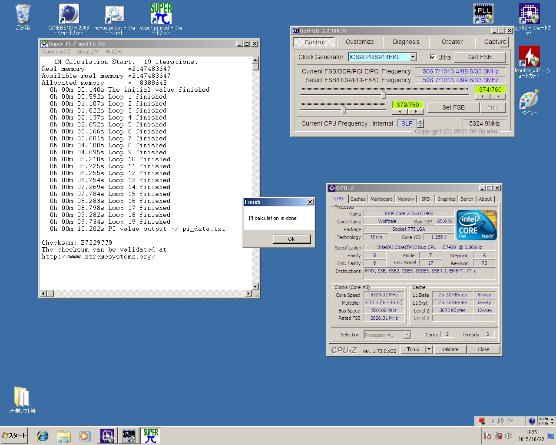Click the Current CPU Frequency 5324.9MHz field
556x445 pixels.
click(484, 123)
